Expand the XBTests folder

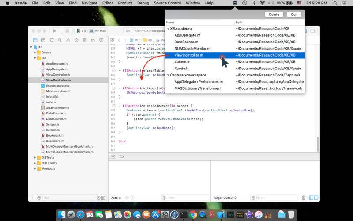click(x=35, y=157)
